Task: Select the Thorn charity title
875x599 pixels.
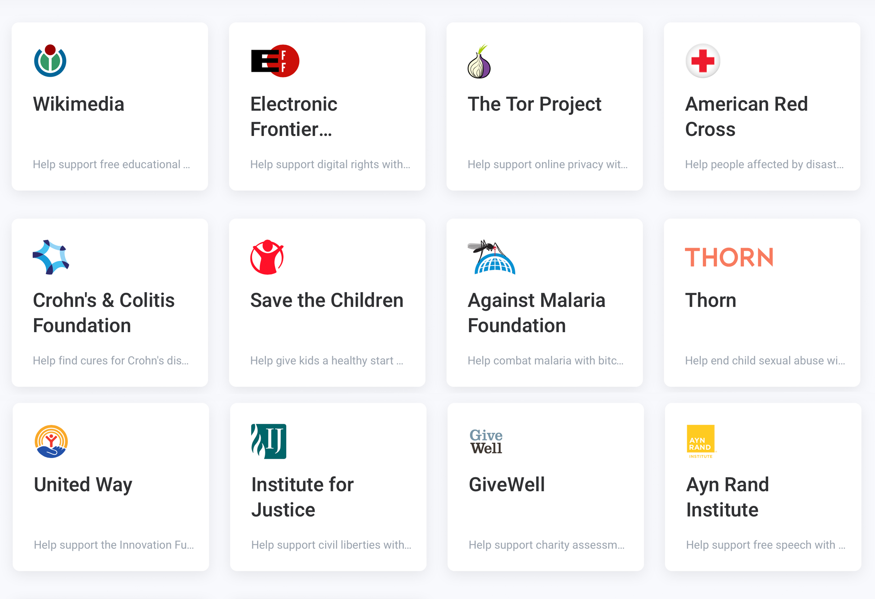Action: (710, 300)
